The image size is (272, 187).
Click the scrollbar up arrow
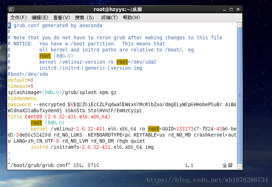pos(239,25)
